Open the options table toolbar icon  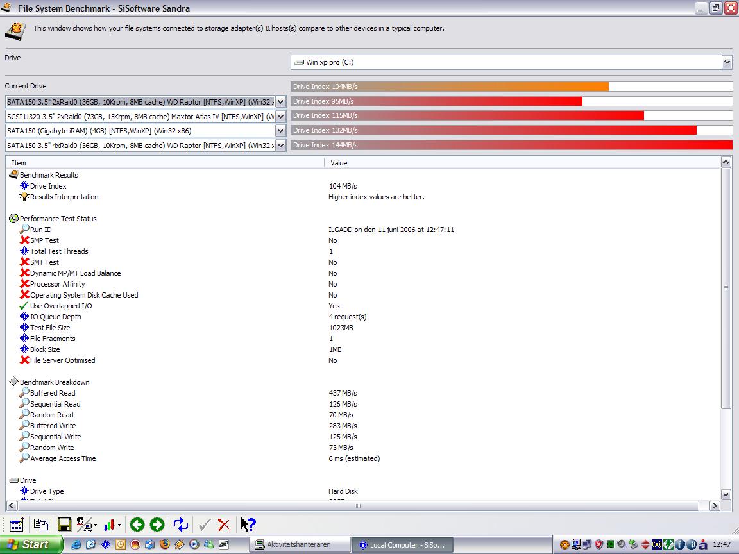tap(17, 525)
